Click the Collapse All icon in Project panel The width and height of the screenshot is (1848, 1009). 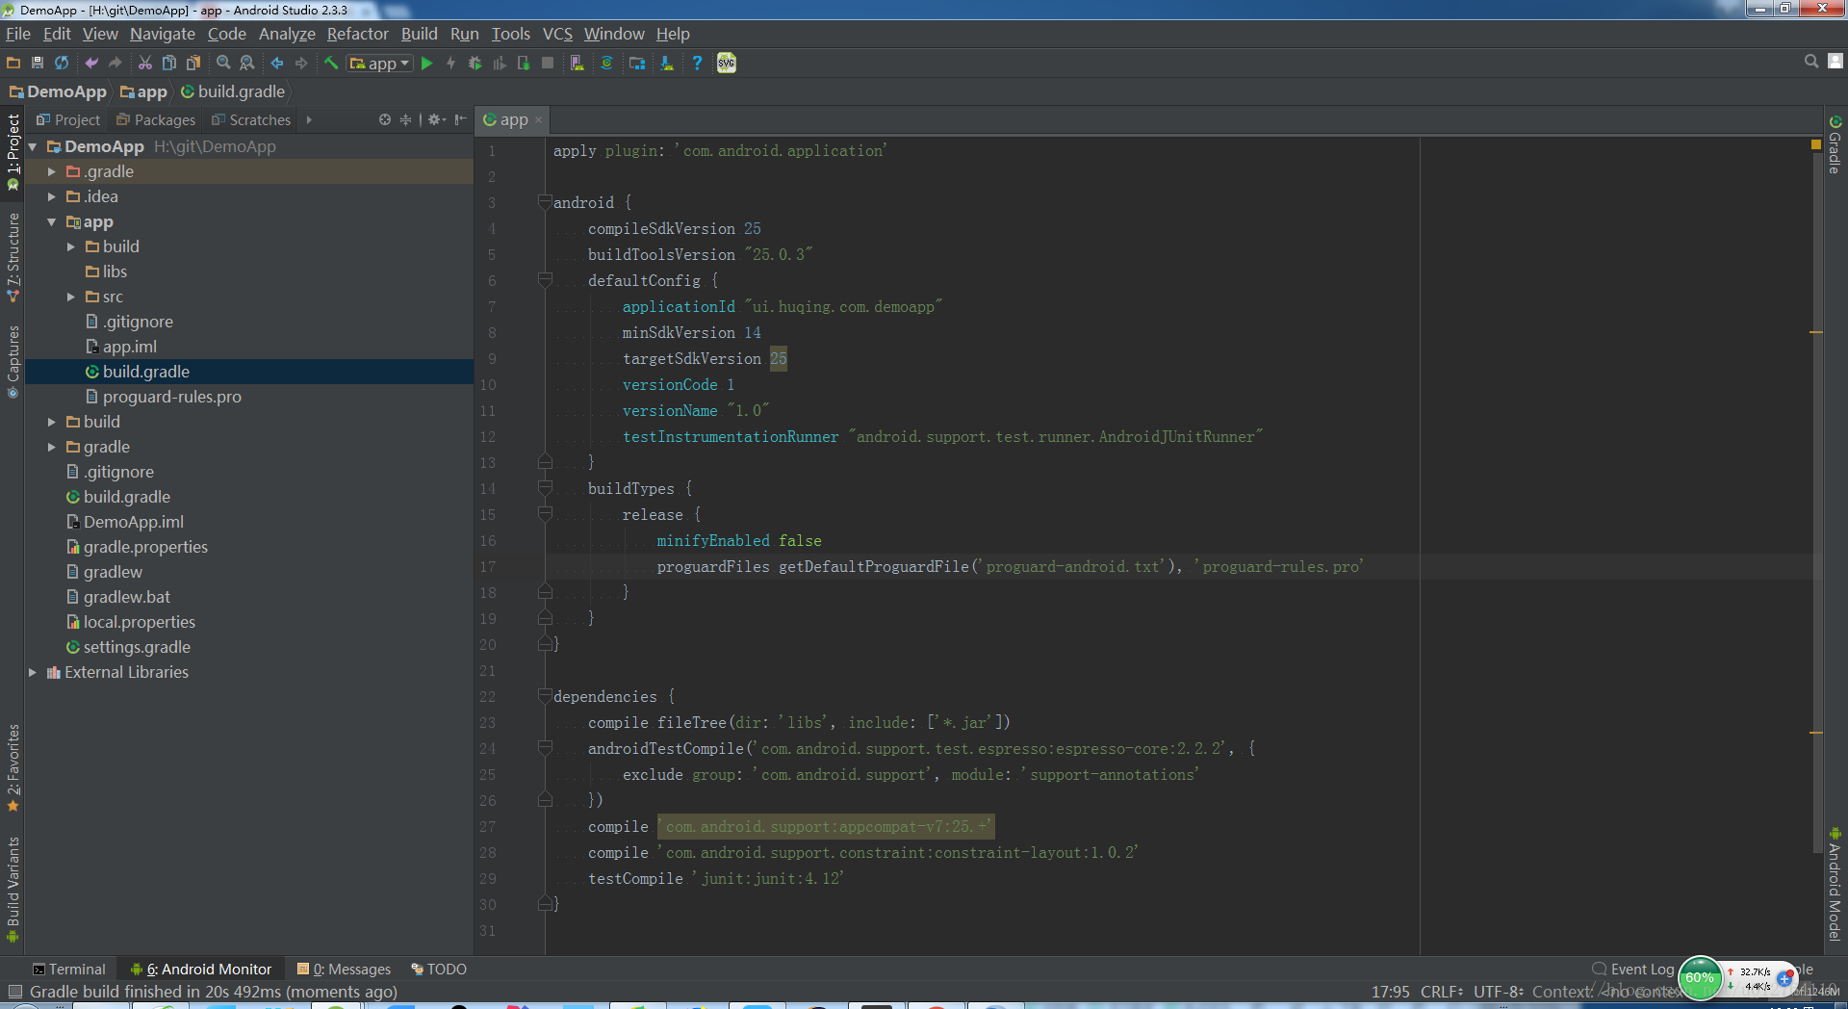[405, 119]
